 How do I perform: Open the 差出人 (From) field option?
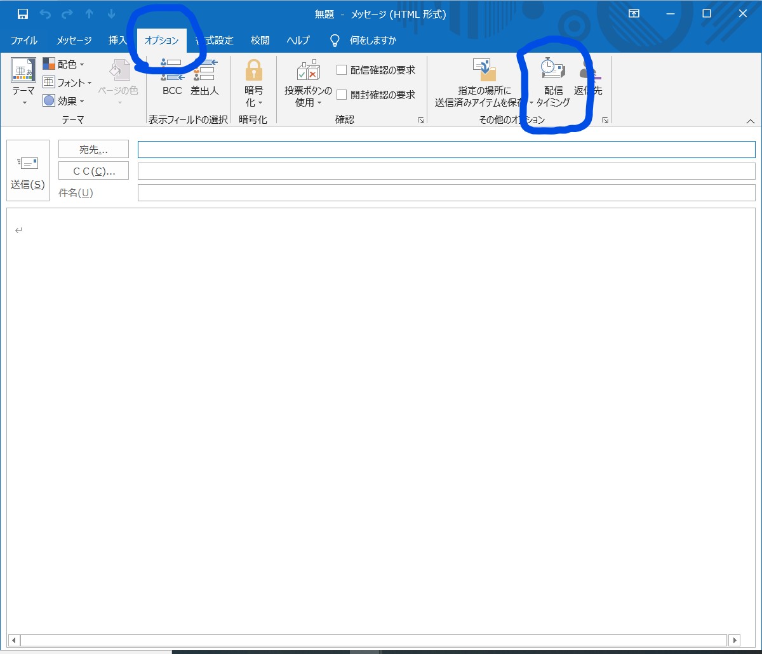click(204, 79)
